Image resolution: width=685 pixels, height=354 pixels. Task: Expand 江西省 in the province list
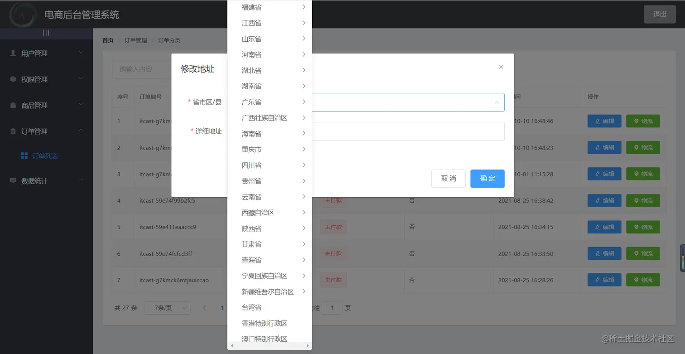(270, 23)
